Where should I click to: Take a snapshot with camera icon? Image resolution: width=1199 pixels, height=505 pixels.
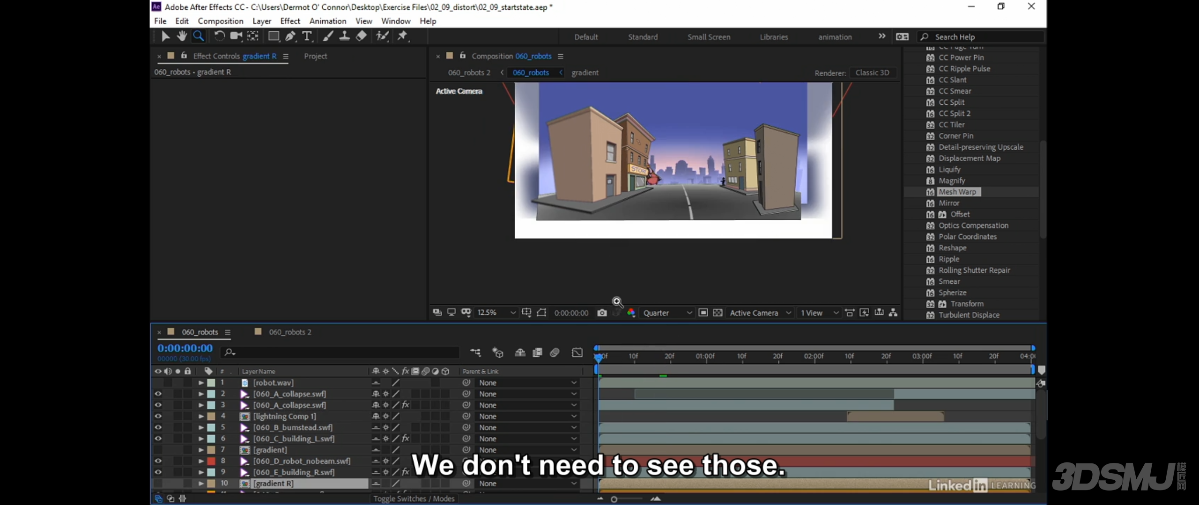(x=602, y=313)
